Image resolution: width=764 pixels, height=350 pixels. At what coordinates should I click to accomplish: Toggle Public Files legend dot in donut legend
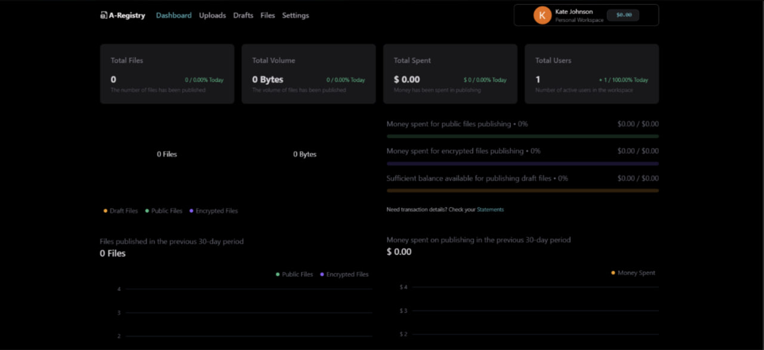(x=147, y=211)
